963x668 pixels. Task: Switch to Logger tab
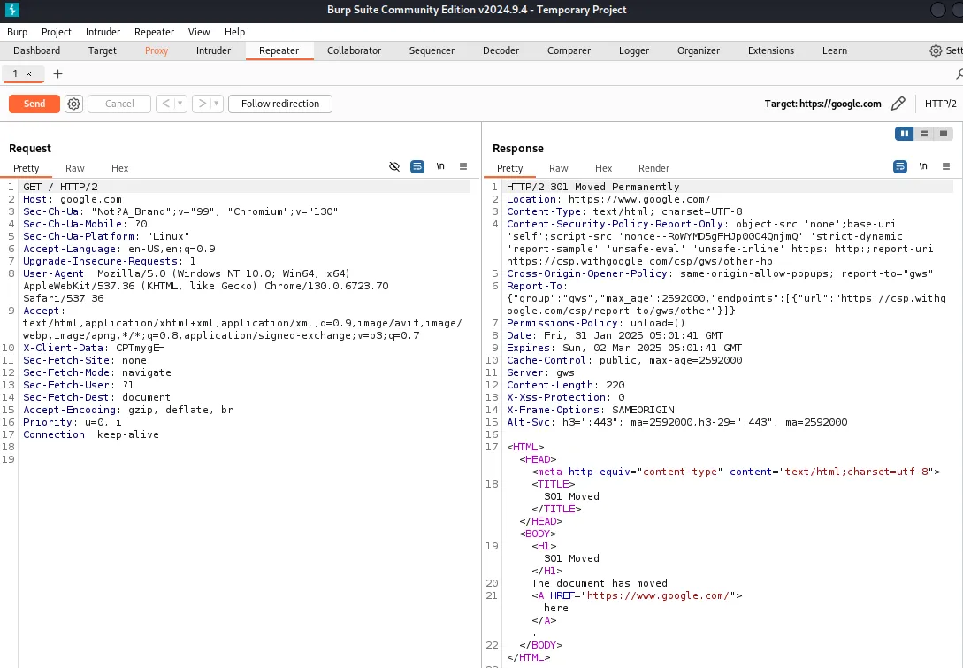pyautogui.click(x=634, y=50)
